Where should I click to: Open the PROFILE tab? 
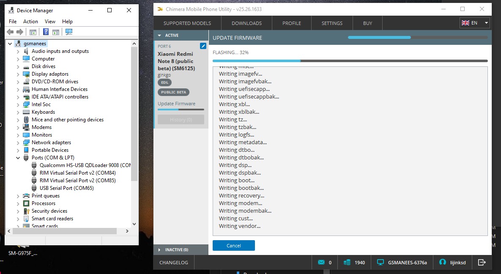(292, 23)
